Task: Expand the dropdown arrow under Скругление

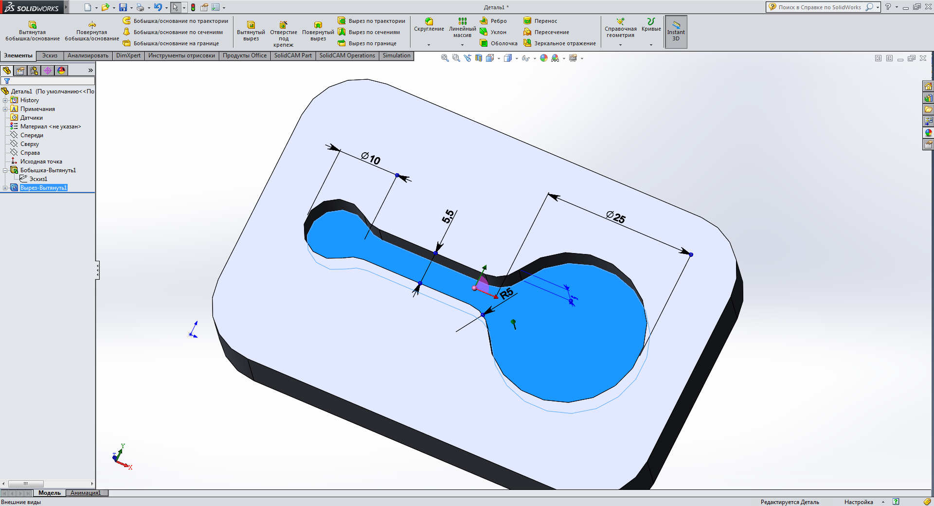Action: point(429,45)
